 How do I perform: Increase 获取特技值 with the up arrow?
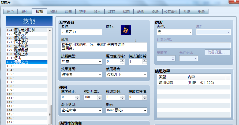(145, 96)
